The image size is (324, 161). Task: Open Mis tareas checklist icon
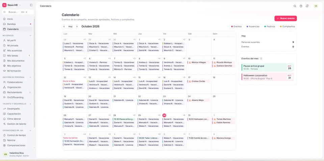coord(4,56)
